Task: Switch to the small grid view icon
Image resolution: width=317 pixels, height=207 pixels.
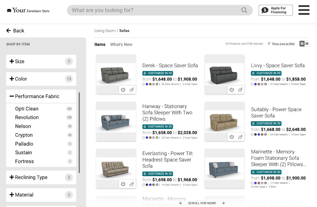Action: pyautogui.click(x=302, y=43)
